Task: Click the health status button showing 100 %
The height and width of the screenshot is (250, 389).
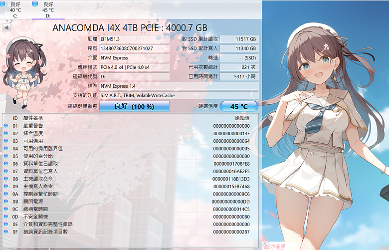Action: [134, 106]
